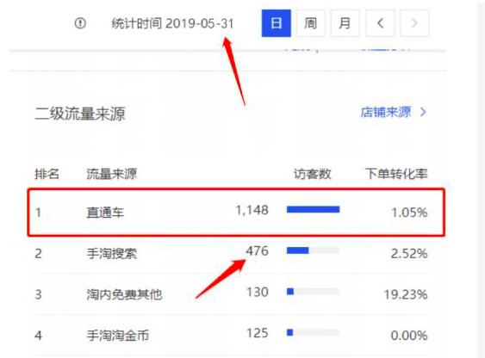Click conversion rate 0.00%

click(x=409, y=336)
